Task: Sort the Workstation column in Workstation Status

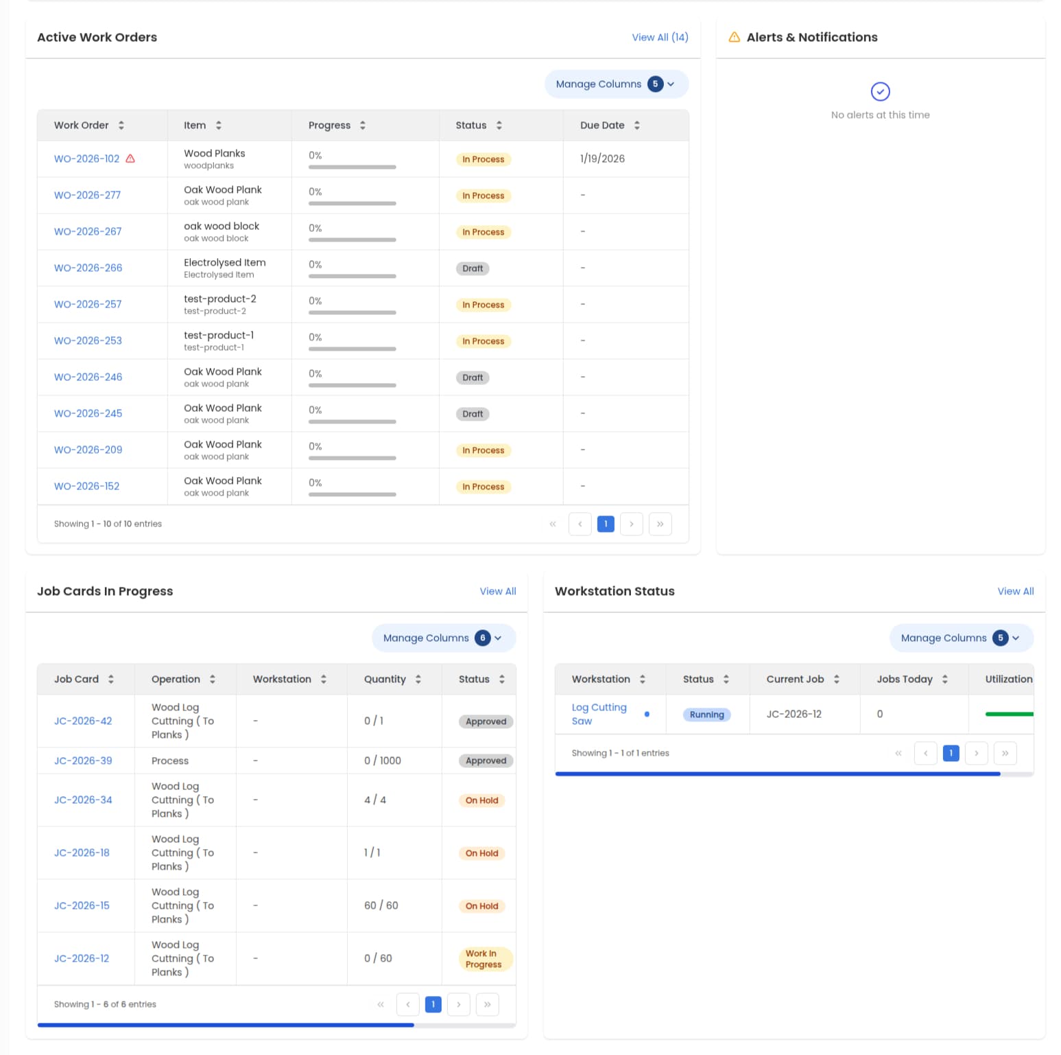Action: pyautogui.click(x=643, y=679)
